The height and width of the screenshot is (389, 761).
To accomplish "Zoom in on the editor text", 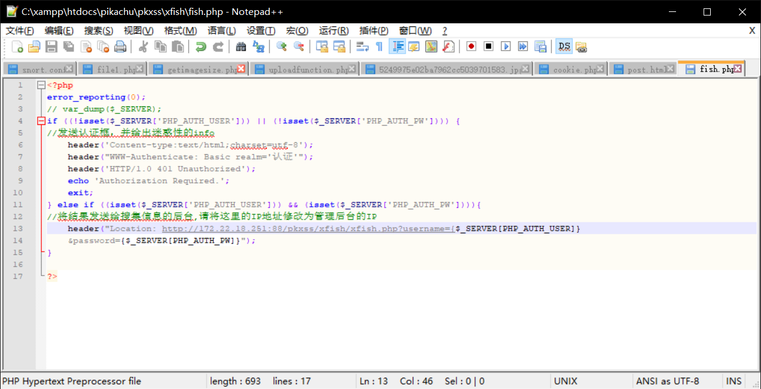I will pyautogui.click(x=281, y=47).
